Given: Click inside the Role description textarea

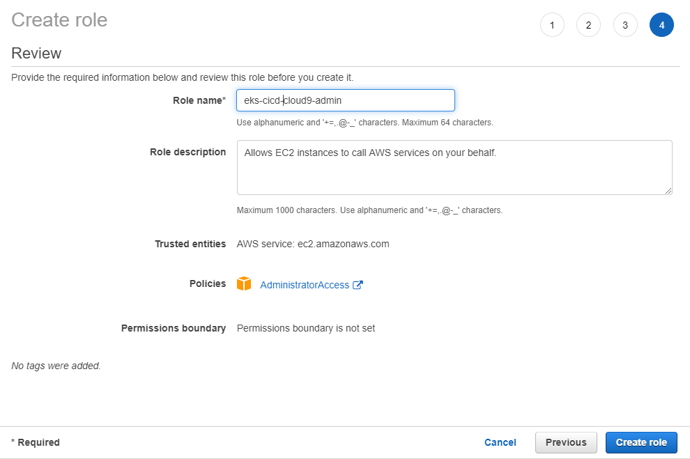Looking at the screenshot, I should click(x=454, y=167).
